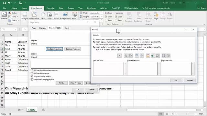Click the zoom out minus button
Screen dimensions: 207x116
[178, 114]
